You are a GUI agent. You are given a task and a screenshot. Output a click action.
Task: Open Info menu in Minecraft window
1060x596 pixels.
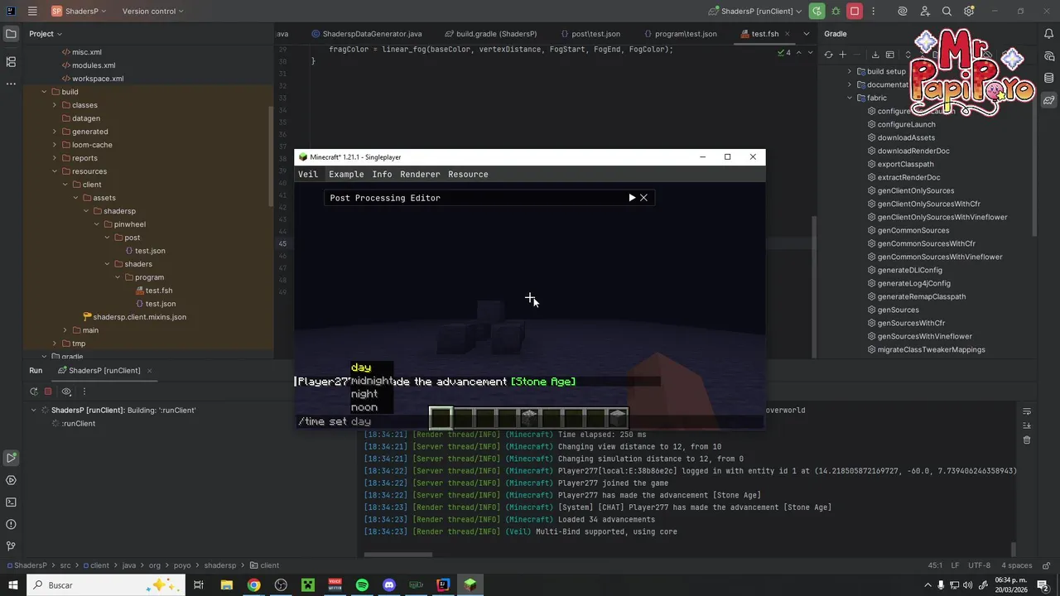coord(382,175)
